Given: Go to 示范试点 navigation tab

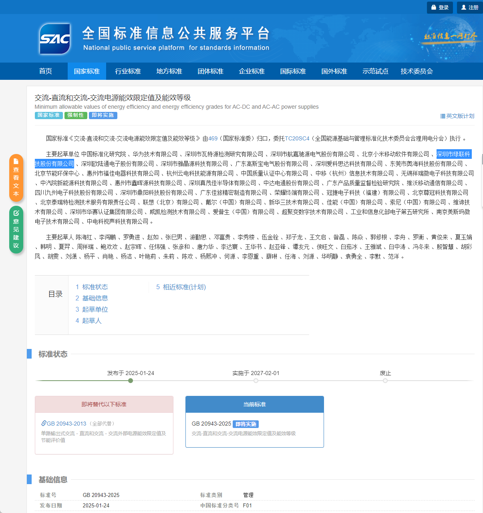Looking at the screenshot, I should pos(375,71).
